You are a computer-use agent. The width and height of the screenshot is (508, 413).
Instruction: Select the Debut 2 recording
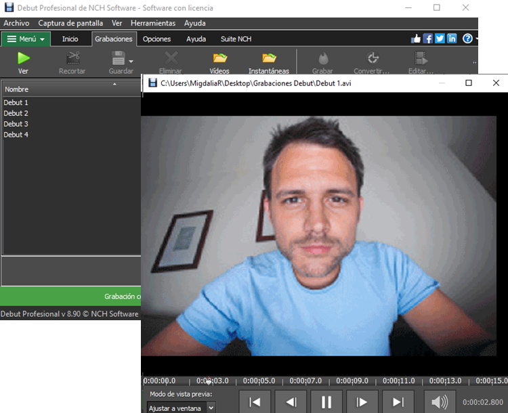pyautogui.click(x=16, y=113)
